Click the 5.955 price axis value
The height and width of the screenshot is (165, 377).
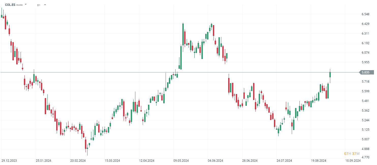click(x=366, y=62)
